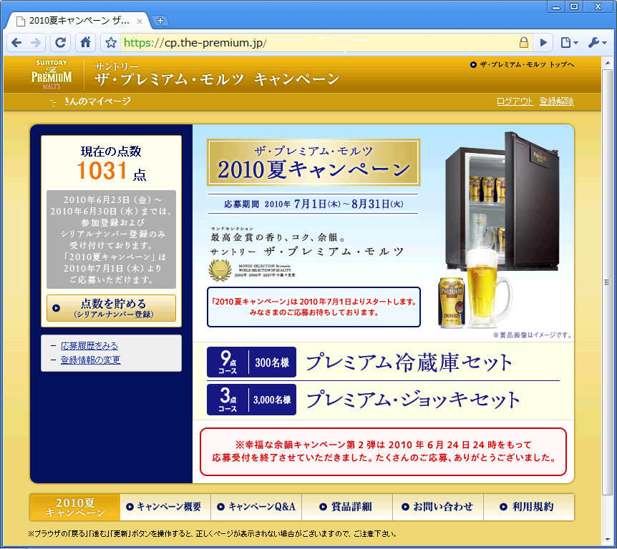
Task: Bookmark this page with the star icon
Action: [111, 42]
